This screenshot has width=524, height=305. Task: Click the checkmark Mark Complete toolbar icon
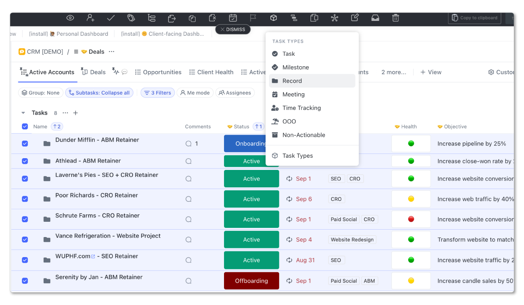click(x=110, y=18)
